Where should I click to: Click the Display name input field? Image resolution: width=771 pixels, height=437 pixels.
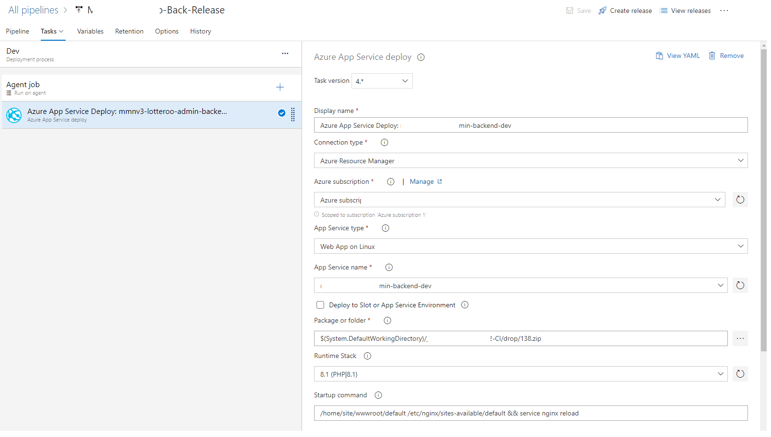coord(531,125)
